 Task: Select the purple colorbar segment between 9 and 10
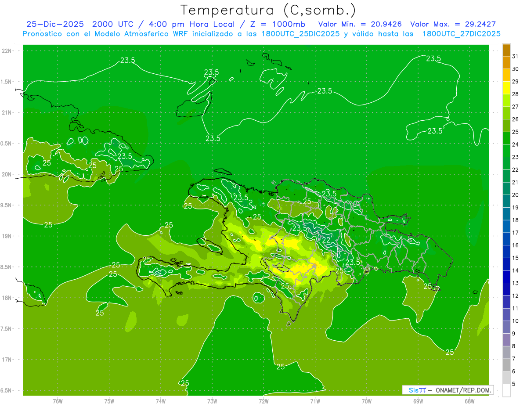coord(506,327)
